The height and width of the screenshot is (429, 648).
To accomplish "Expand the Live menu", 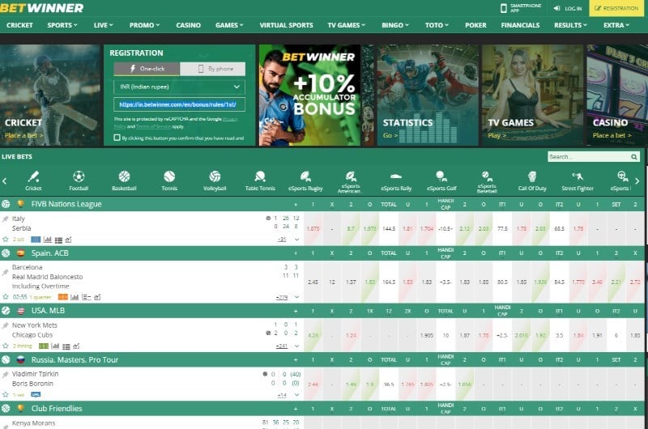I will tap(103, 25).
